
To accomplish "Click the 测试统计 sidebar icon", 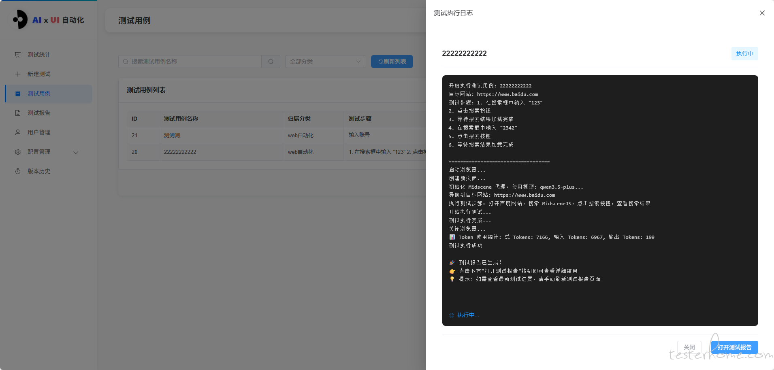I will coord(18,55).
